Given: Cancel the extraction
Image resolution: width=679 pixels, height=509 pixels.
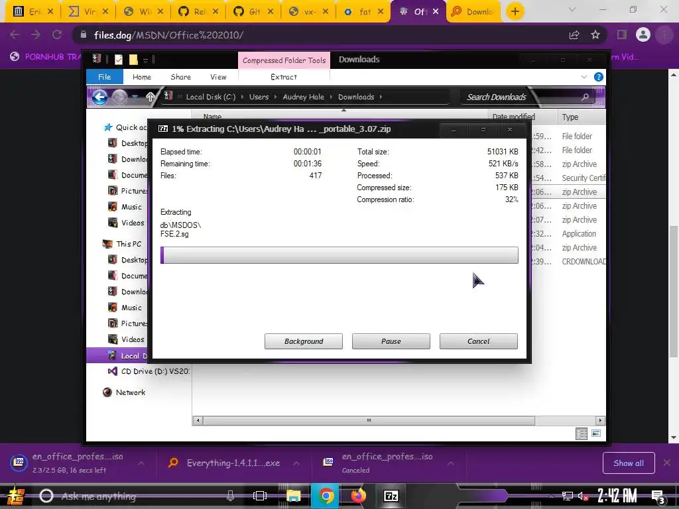Looking at the screenshot, I should point(479,341).
